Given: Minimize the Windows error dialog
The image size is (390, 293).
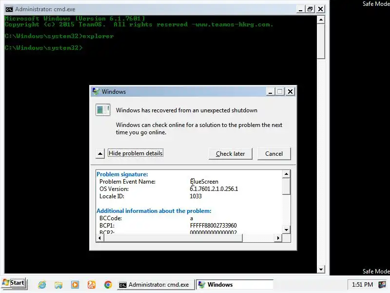Looking at the screenshot, I should [270, 92].
